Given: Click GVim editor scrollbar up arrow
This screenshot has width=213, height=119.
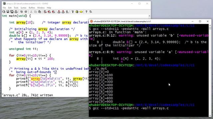Looking at the screenshot, I should (149, 16).
